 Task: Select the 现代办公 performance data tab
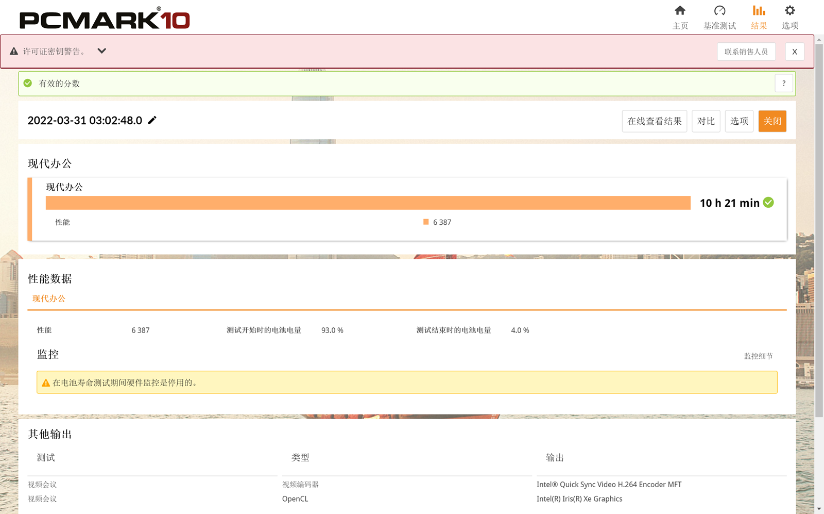click(49, 299)
